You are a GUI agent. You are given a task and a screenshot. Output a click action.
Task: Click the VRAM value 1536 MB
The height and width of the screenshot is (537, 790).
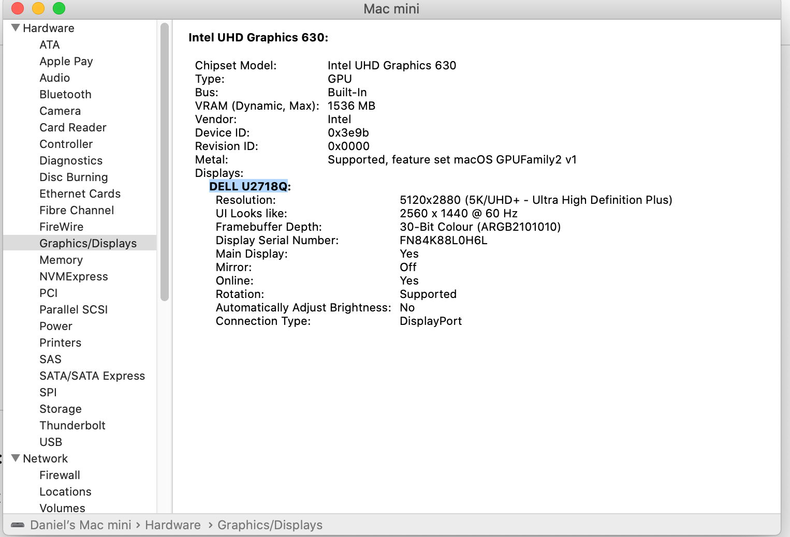click(x=352, y=106)
